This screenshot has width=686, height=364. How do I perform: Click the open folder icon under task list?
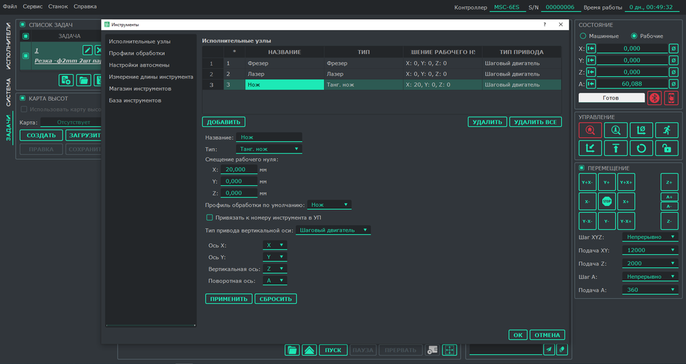84,80
